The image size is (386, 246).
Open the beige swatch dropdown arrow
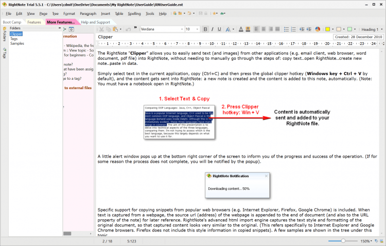(344, 29)
